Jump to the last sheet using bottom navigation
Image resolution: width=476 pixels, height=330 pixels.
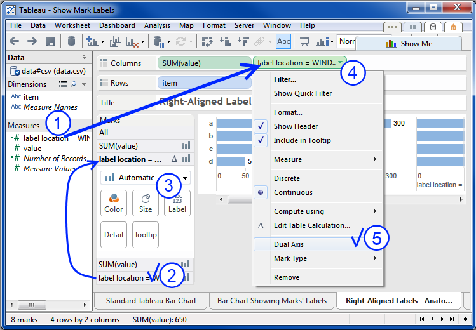[452, 319]
